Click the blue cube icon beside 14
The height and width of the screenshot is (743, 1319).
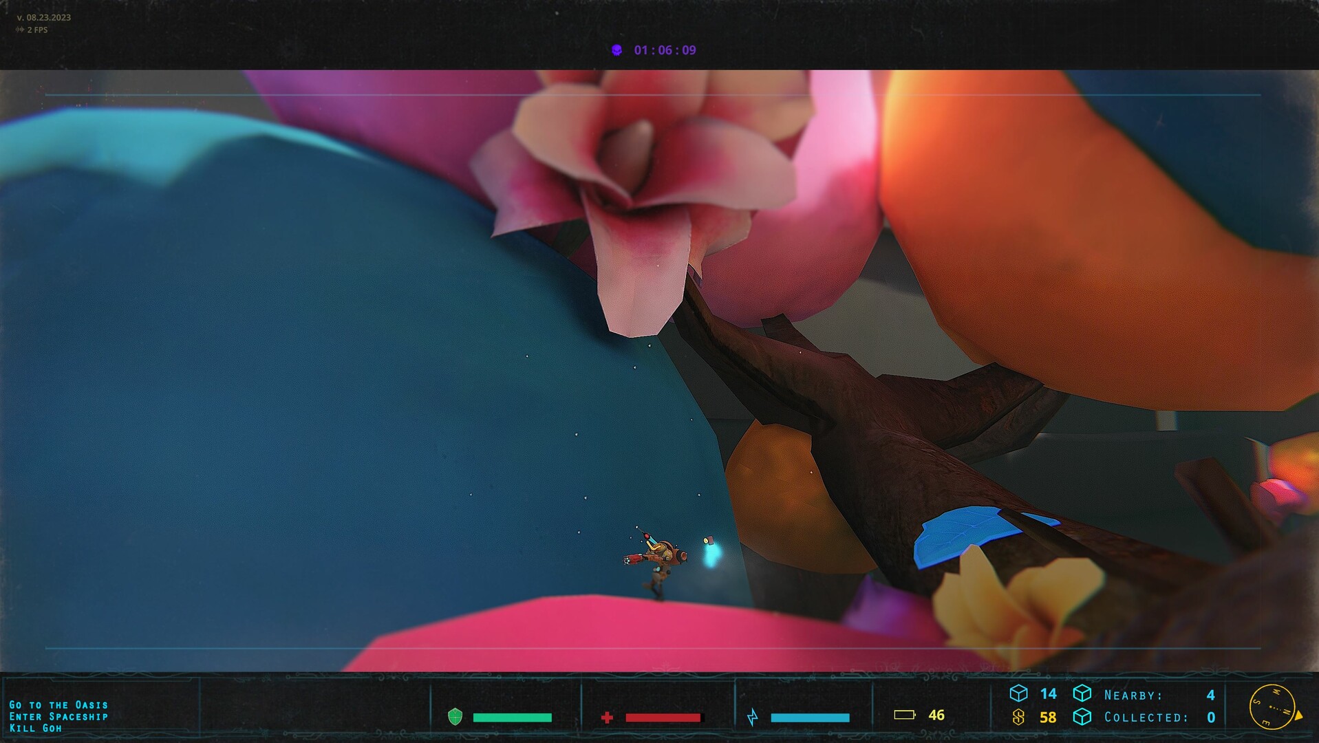[x=1018, y=693]
